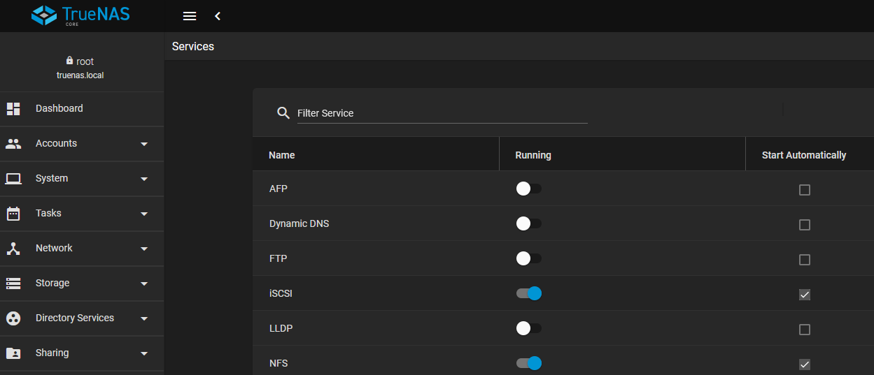874x375 pixels.
Task: Toggle the hamburger menu icon
Action: click(190, 16)
